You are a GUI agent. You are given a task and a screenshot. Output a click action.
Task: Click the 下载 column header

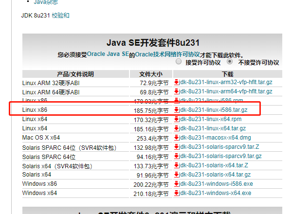pyautogui.click(x=228, y=74)
